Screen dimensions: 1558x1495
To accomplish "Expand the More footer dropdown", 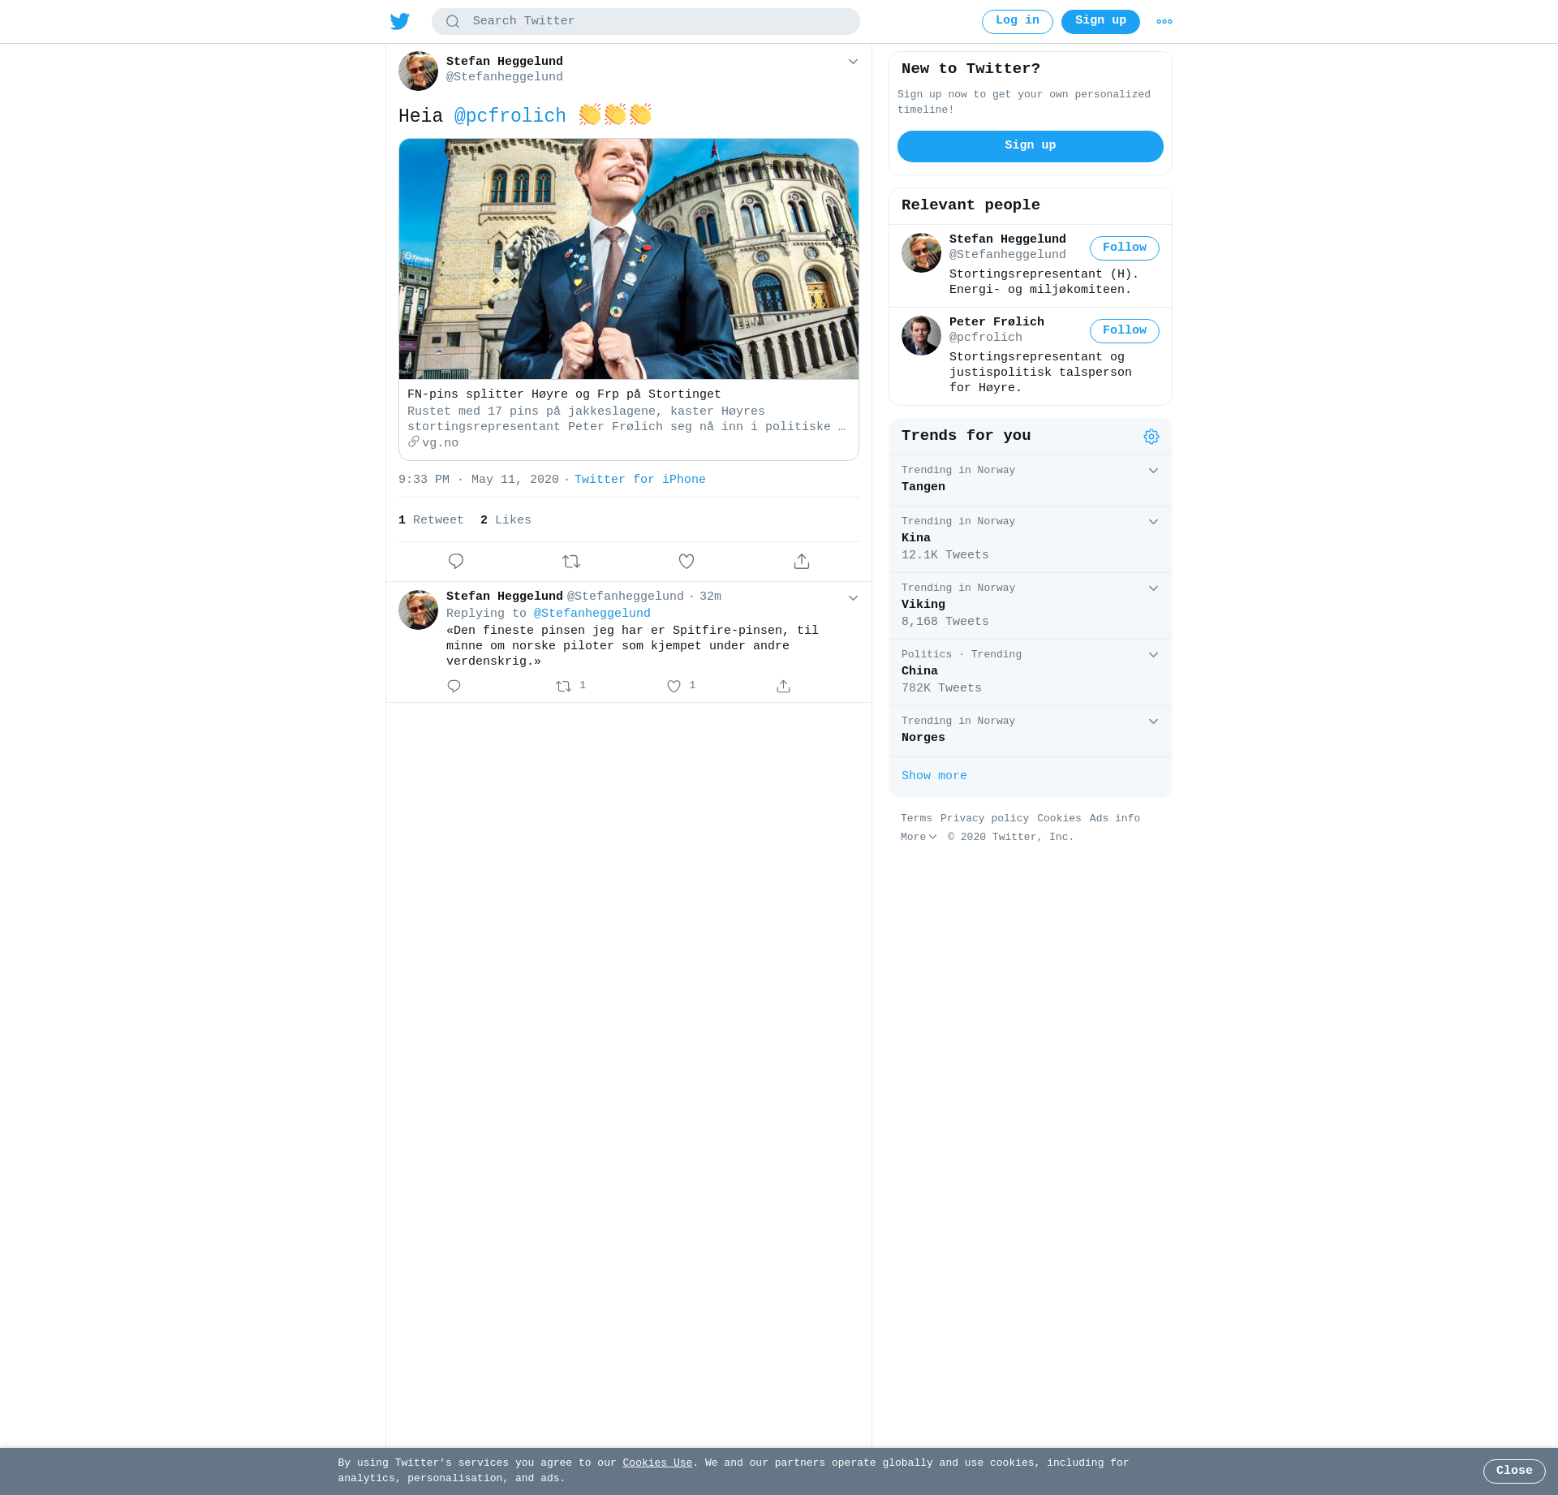I will pyautogui.click(x=919, y=837).
